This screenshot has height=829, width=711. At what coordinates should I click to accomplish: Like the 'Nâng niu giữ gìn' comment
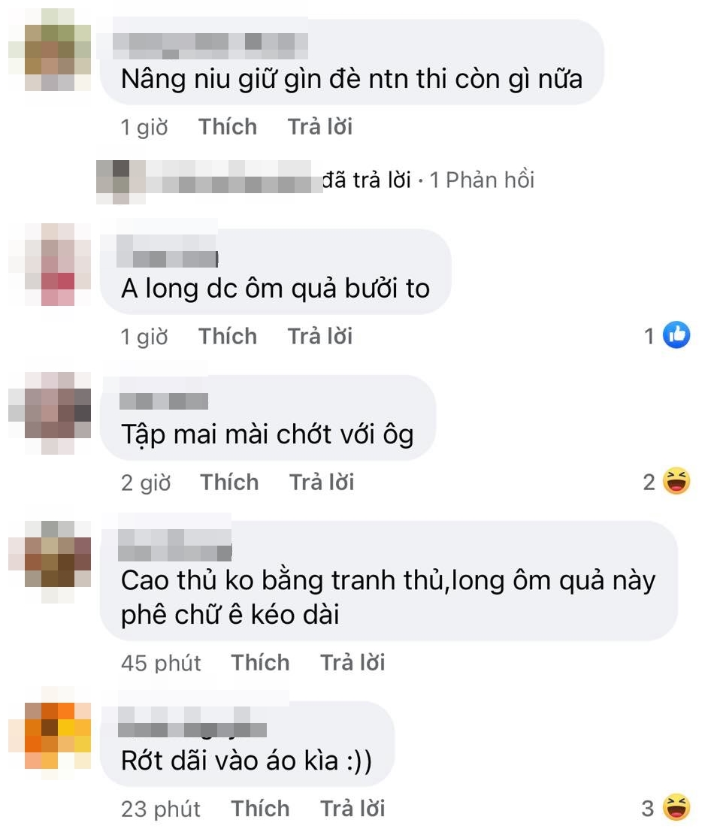tap(227, 127)
